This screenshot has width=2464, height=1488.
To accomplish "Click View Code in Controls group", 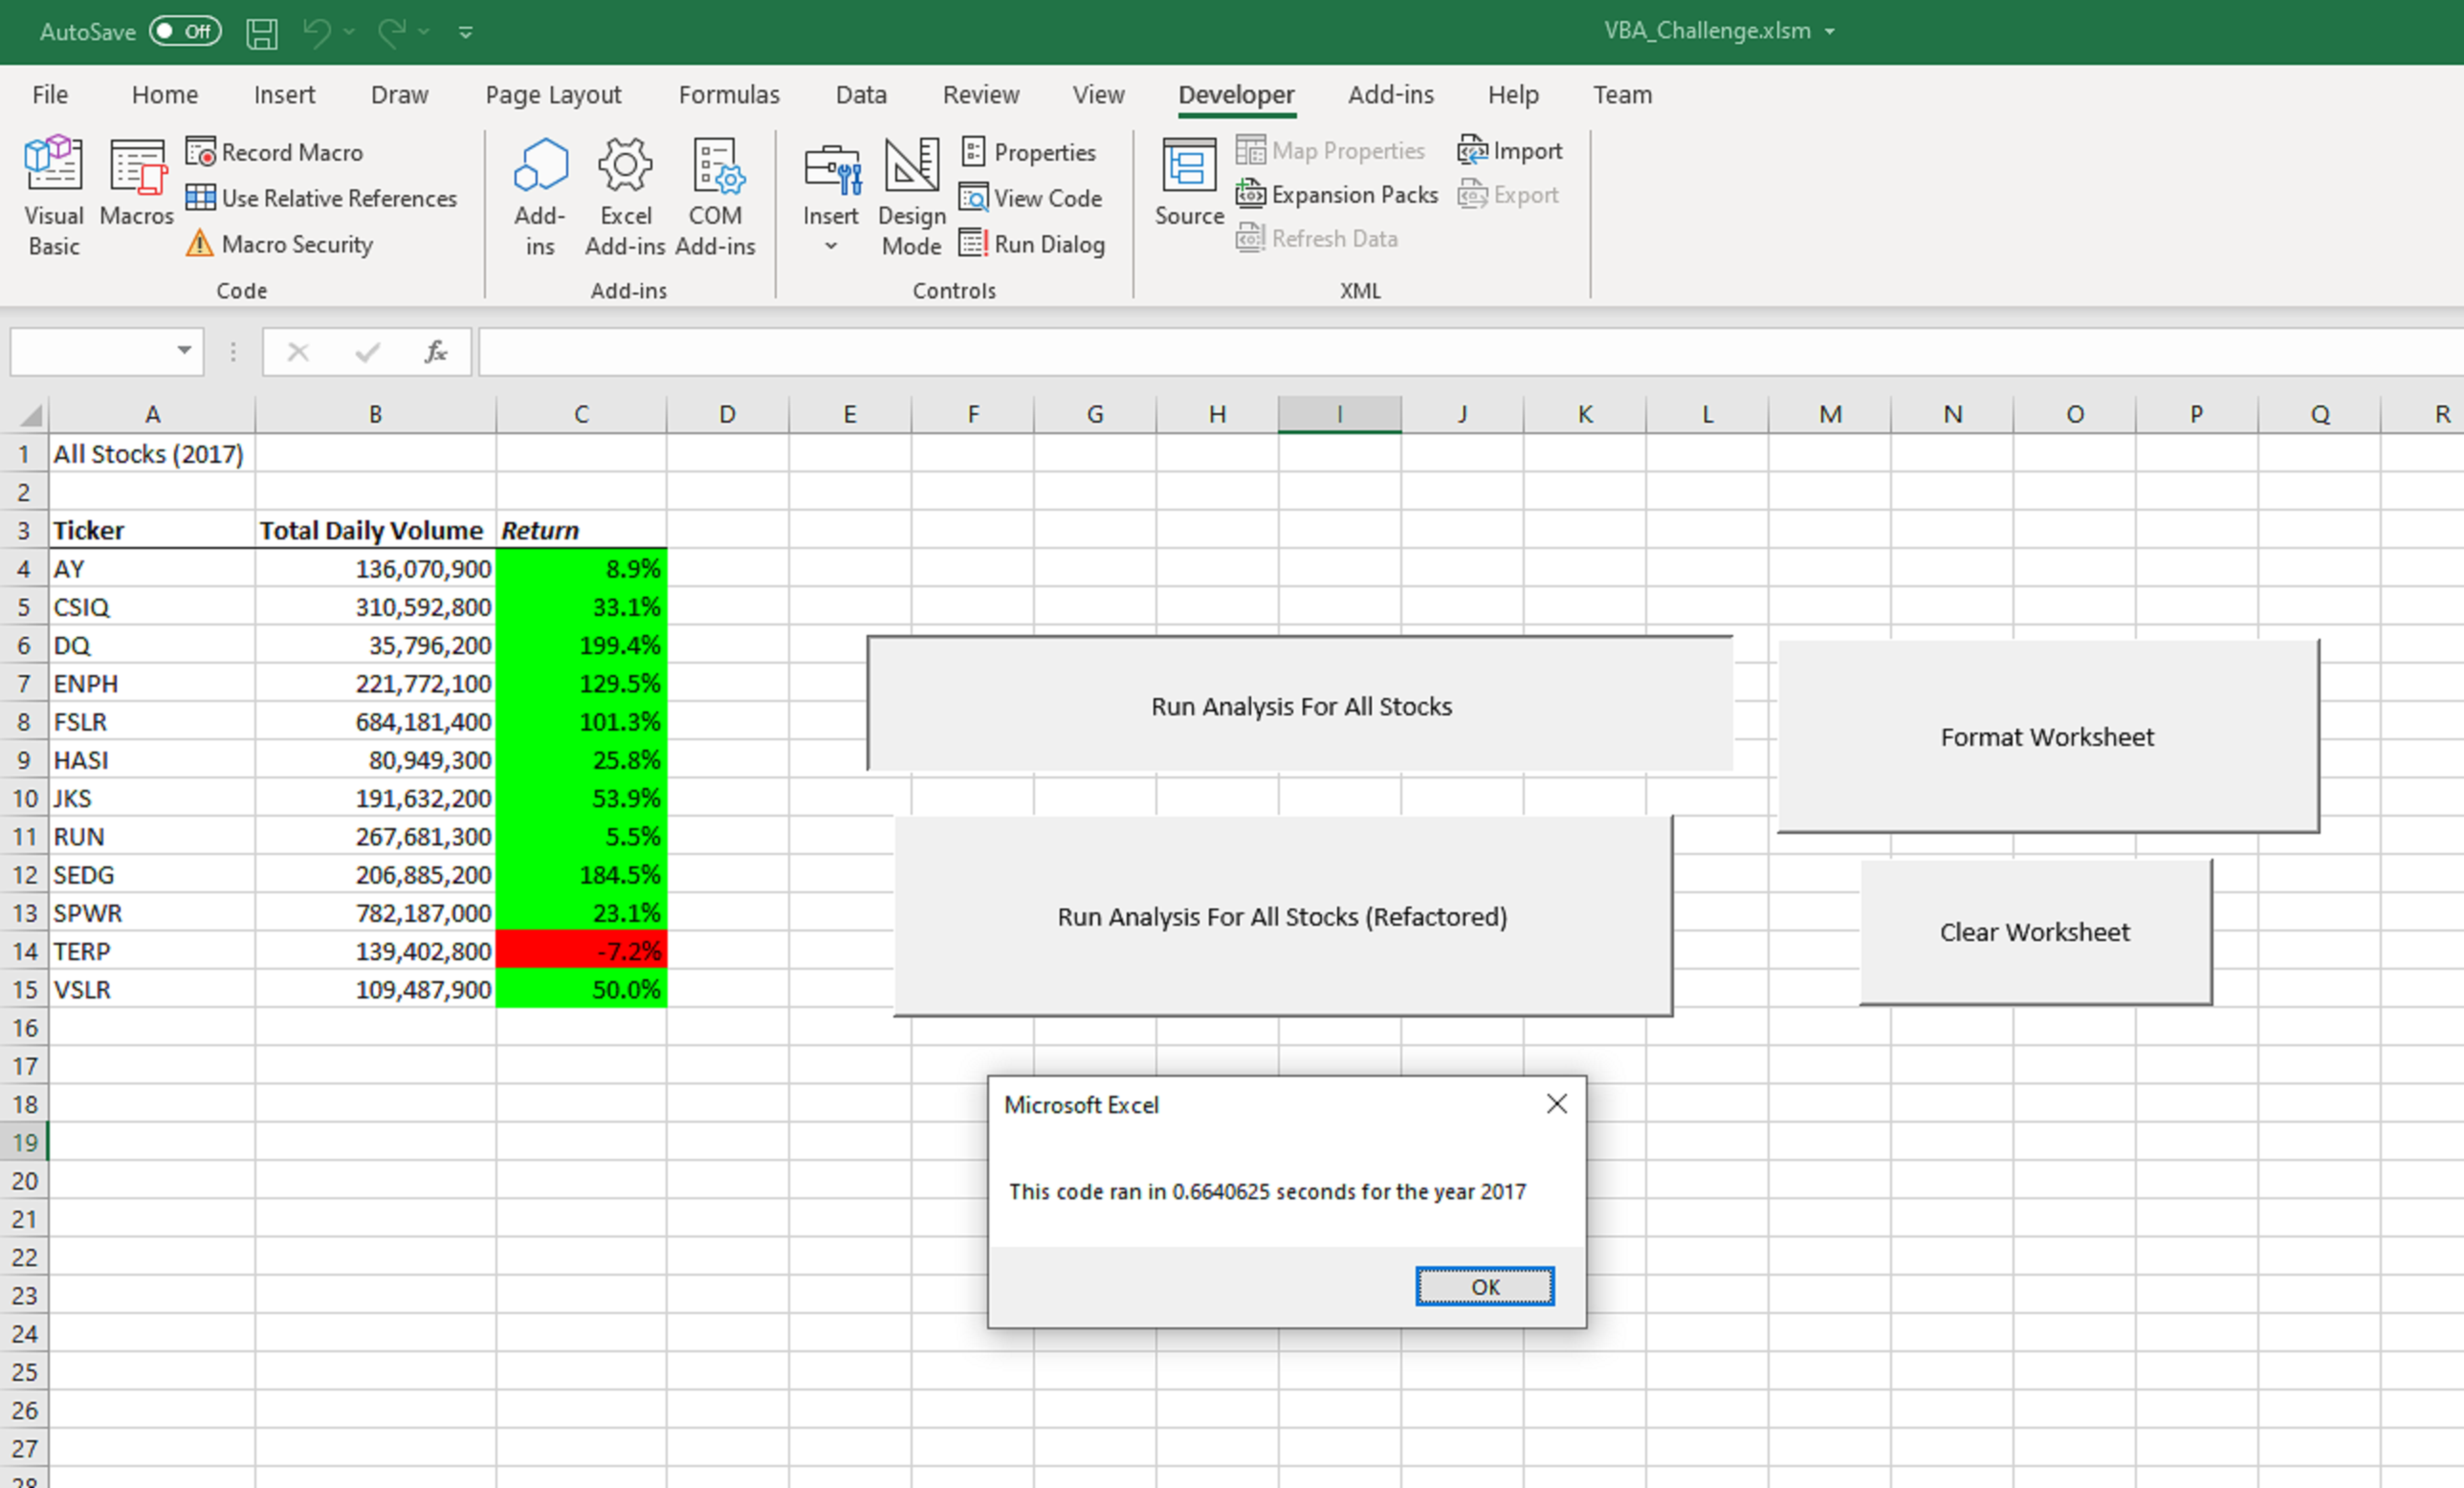I will point(1031,198).
